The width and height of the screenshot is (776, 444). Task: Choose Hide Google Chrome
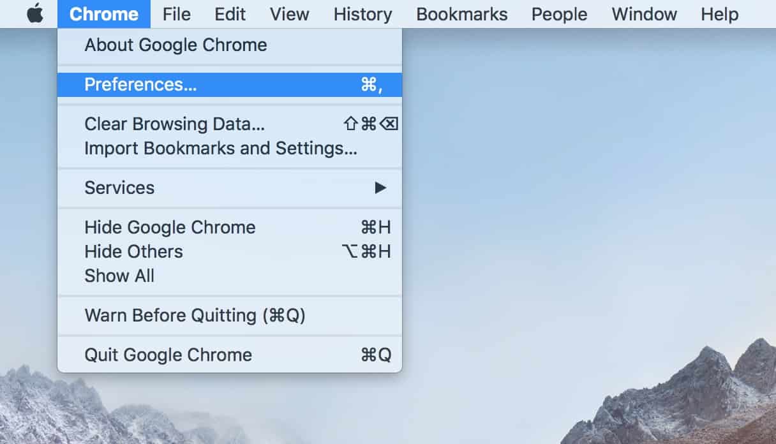pos(170,227)
